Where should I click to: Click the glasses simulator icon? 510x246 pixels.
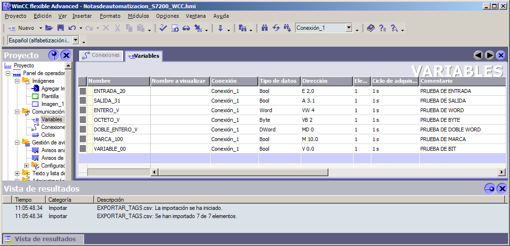point(186,28)
